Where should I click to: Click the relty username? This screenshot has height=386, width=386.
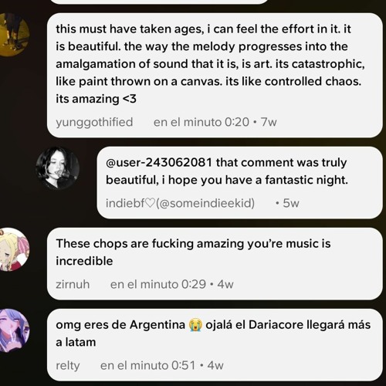[68, 365]
